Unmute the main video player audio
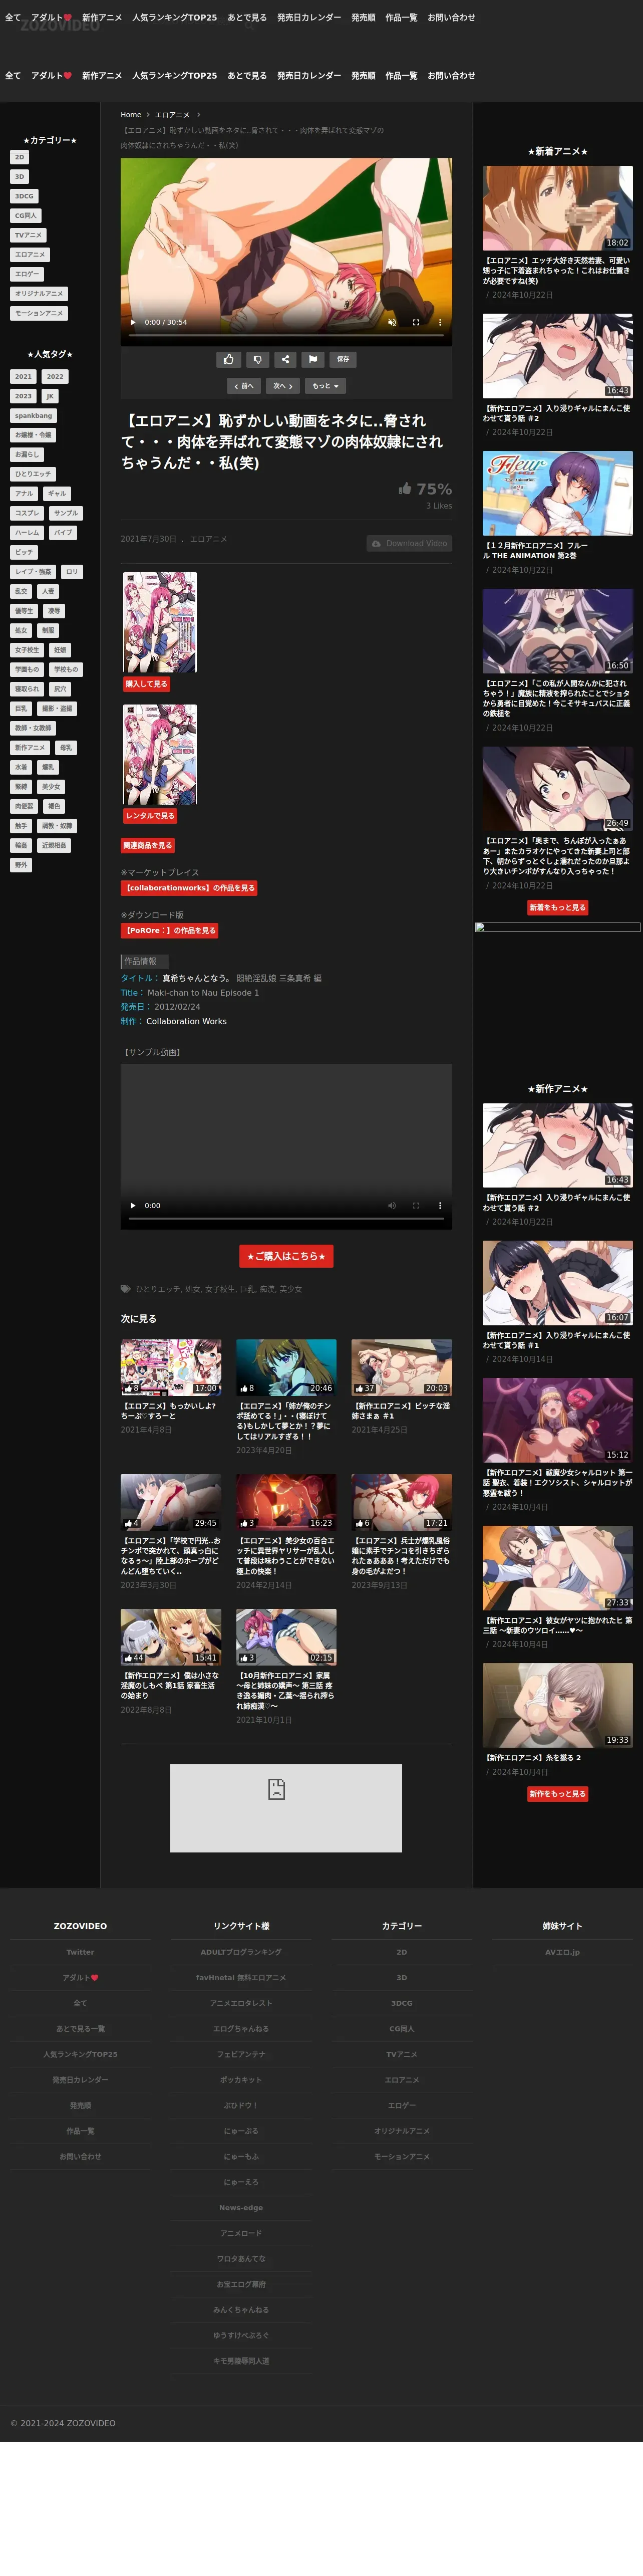Viewport: 643px width, 2576px height. [391, 322]
